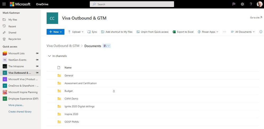Open the app launcher waffle icon
This screenshot has height=129, width=264.
(4, 4)
